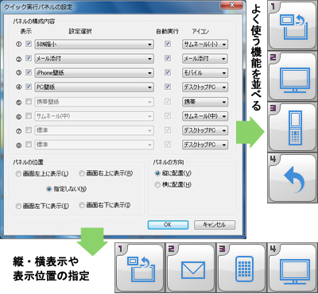
Task: Open the モバイル icon dropdown
Action: pyautogui.click(x=205, y=73)
